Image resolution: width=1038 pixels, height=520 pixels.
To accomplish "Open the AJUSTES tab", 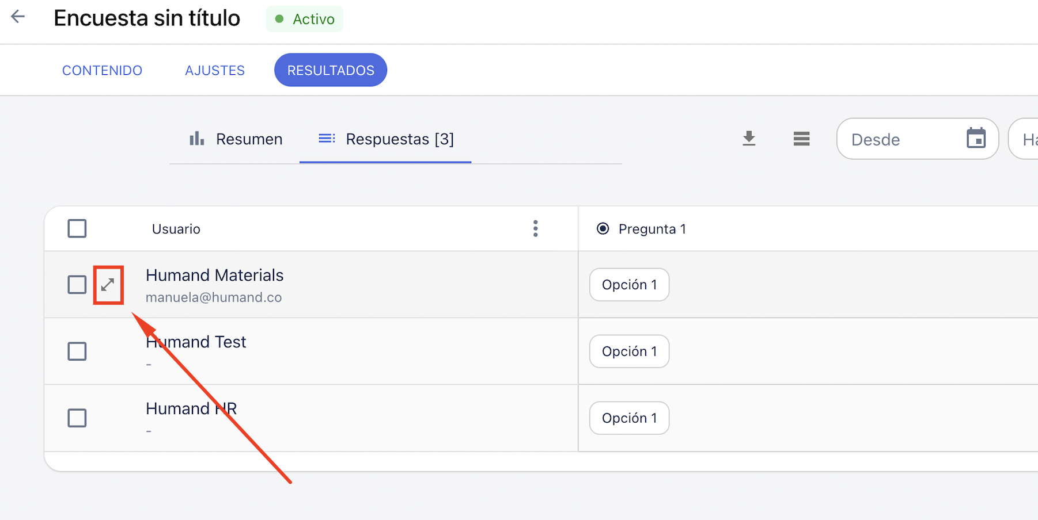I will [215, 70].
